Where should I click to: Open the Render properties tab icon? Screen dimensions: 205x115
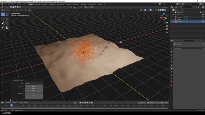coord(171,49)
